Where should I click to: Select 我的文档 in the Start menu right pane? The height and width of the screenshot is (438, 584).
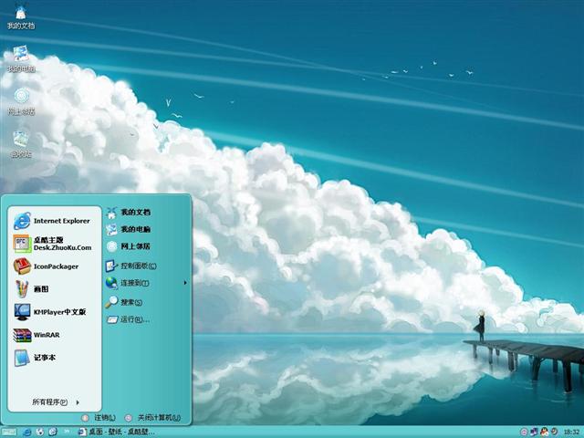129,213
